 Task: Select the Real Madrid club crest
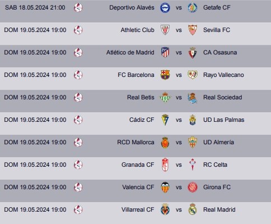click(193, 209)
